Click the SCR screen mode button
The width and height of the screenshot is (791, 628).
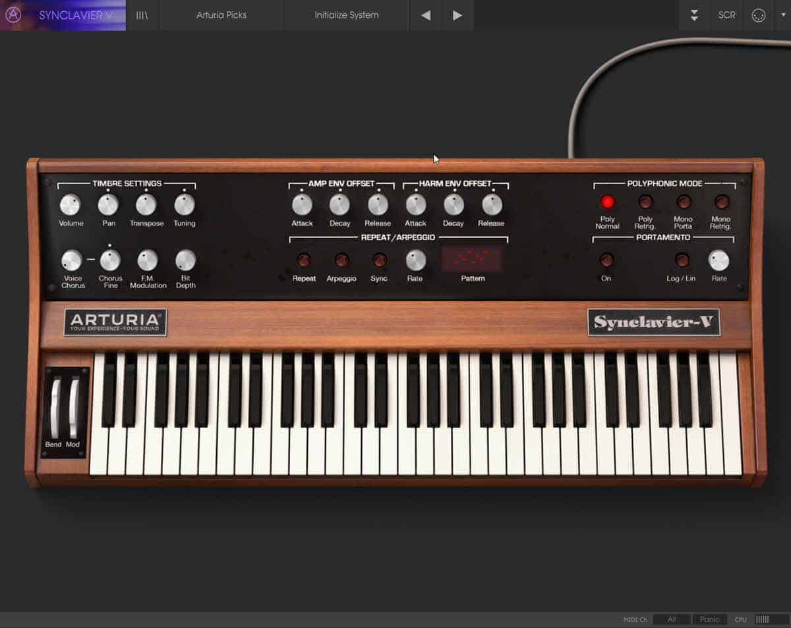click(x=726, y=15)
